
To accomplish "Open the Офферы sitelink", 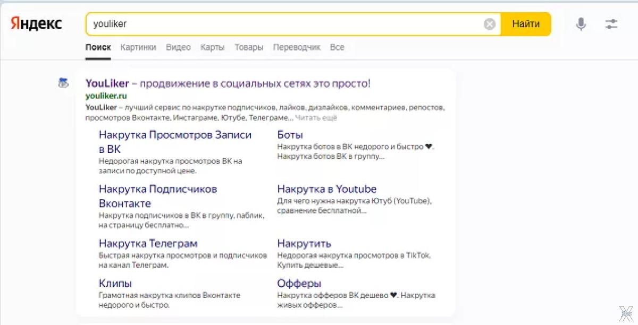I will (299, 283).
